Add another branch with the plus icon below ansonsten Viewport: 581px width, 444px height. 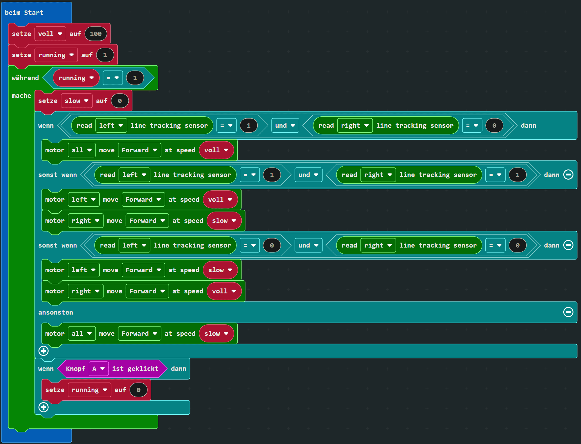click(x=43, y=351)
